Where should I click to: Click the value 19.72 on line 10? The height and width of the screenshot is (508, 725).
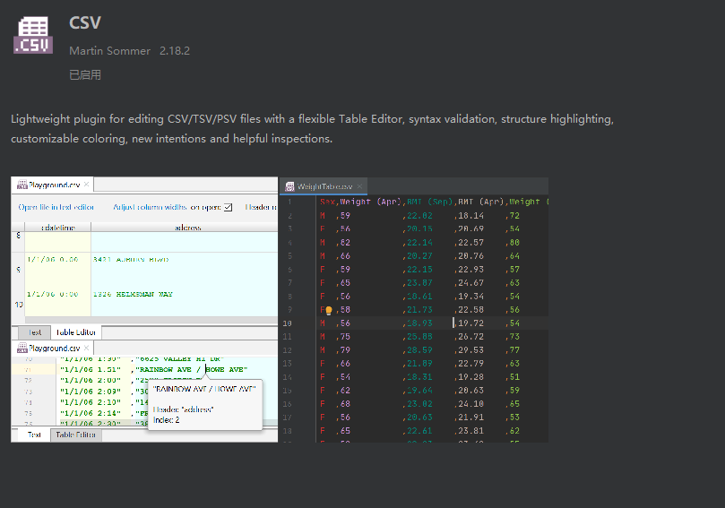(x=470, y=323)
